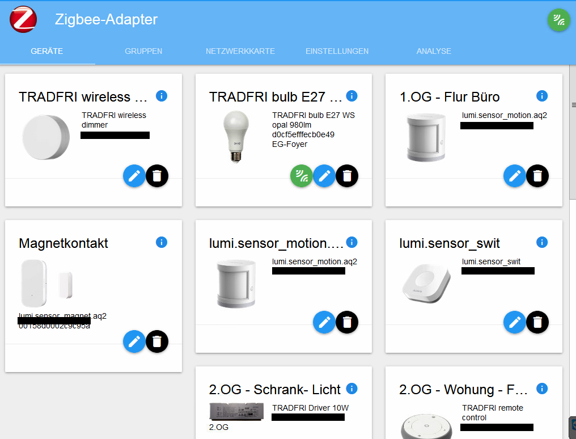Click the Magnetkontakt door sensor image
The width and height of the screenshot is (576, 439).
pos(47,283)
